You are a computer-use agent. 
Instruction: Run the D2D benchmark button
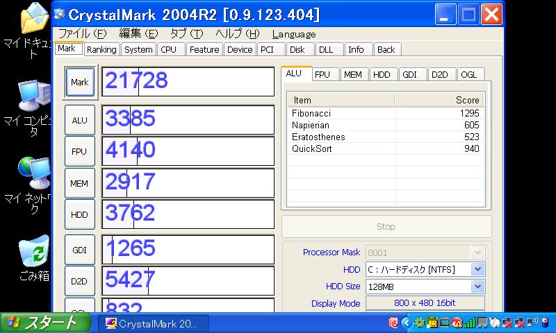point(80,281)
